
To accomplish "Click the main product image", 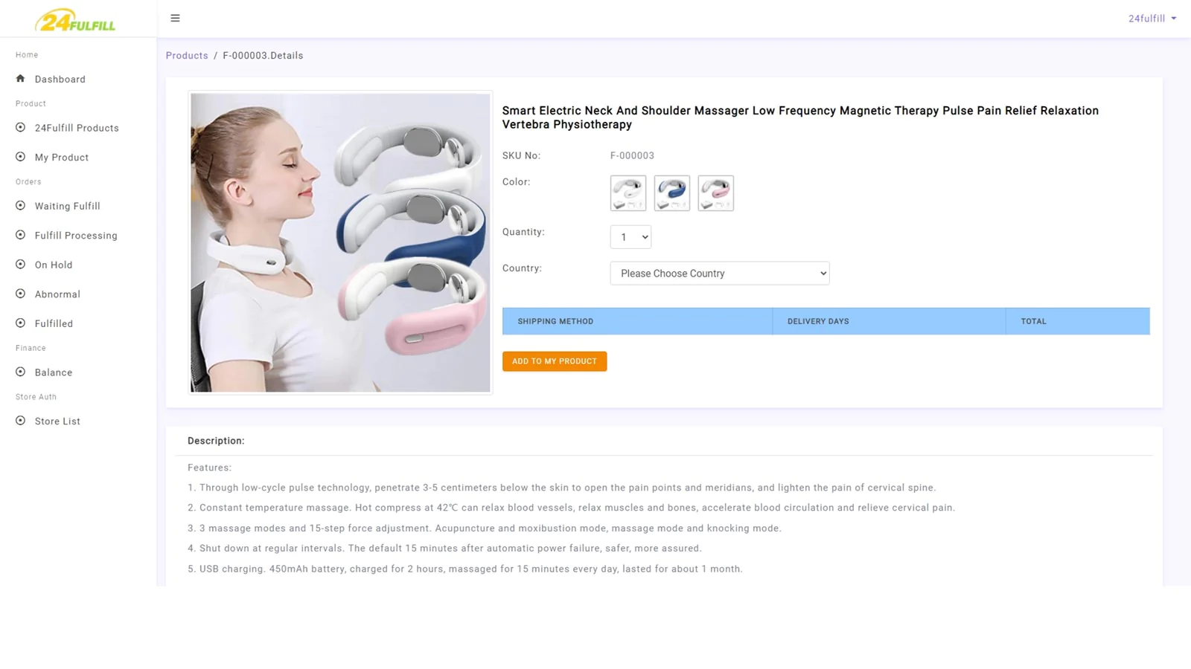I will point(340,242).
